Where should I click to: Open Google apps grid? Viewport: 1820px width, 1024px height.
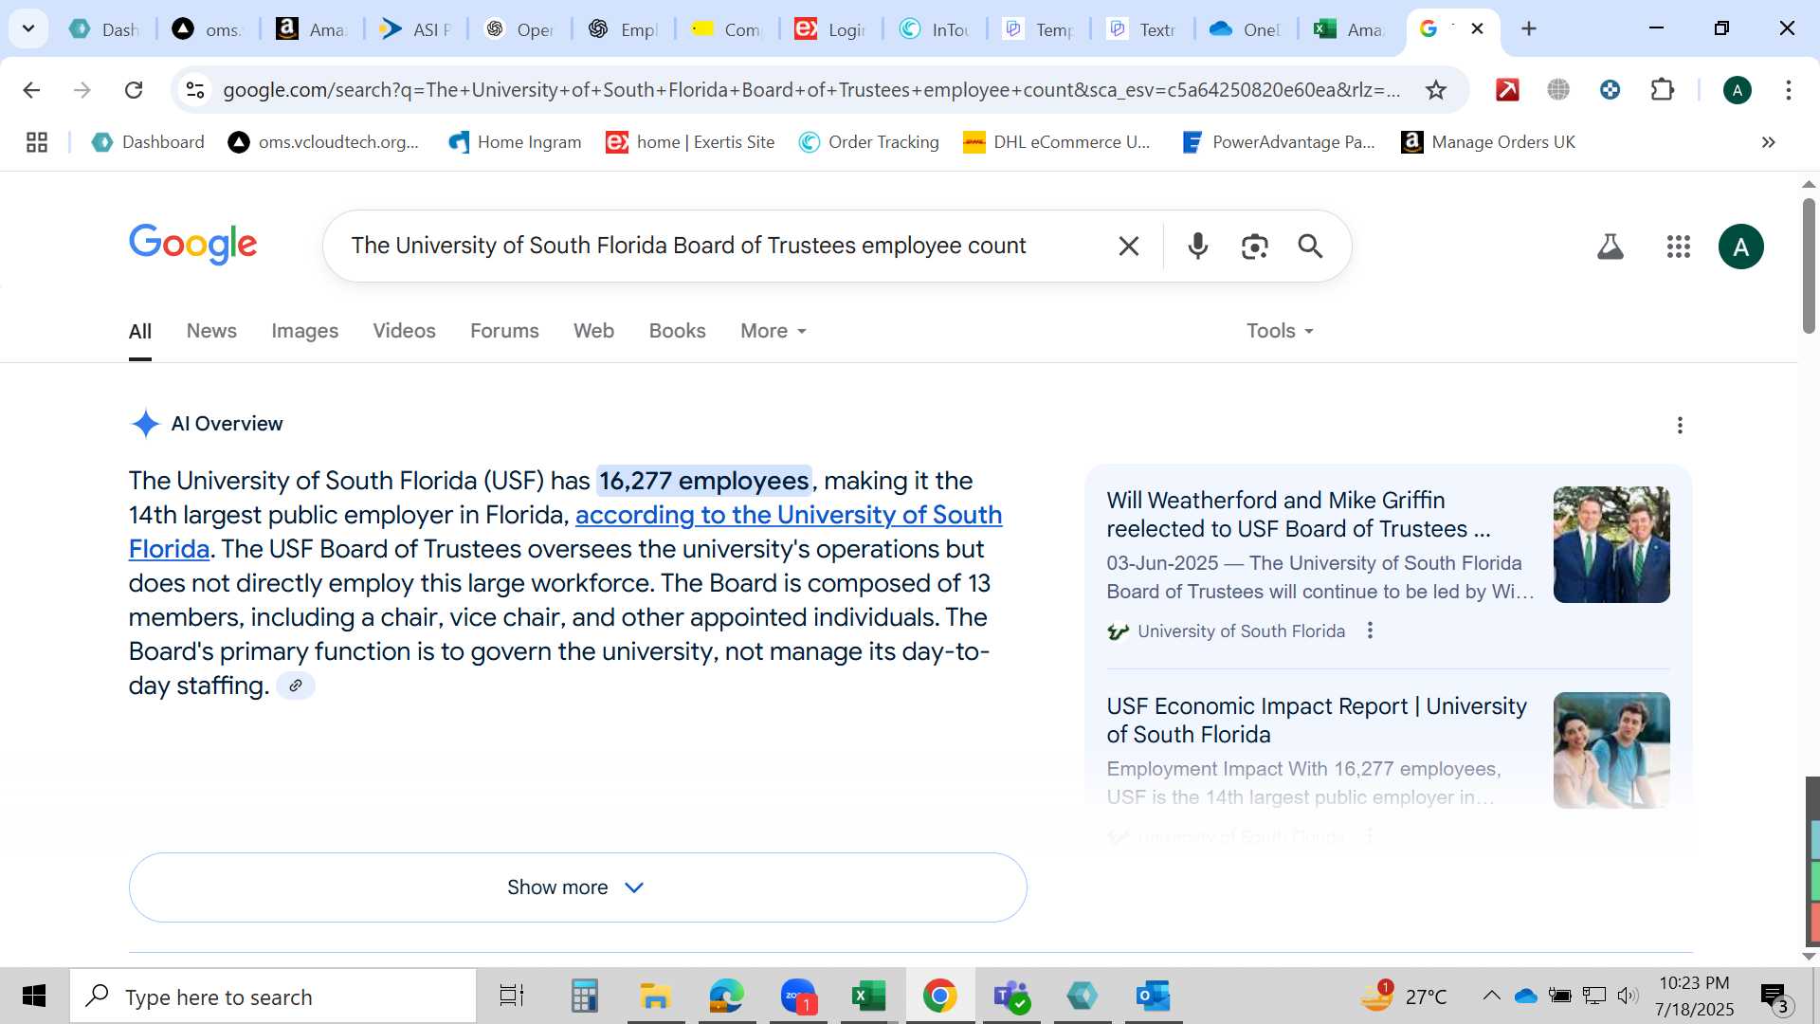[1678, 247]
